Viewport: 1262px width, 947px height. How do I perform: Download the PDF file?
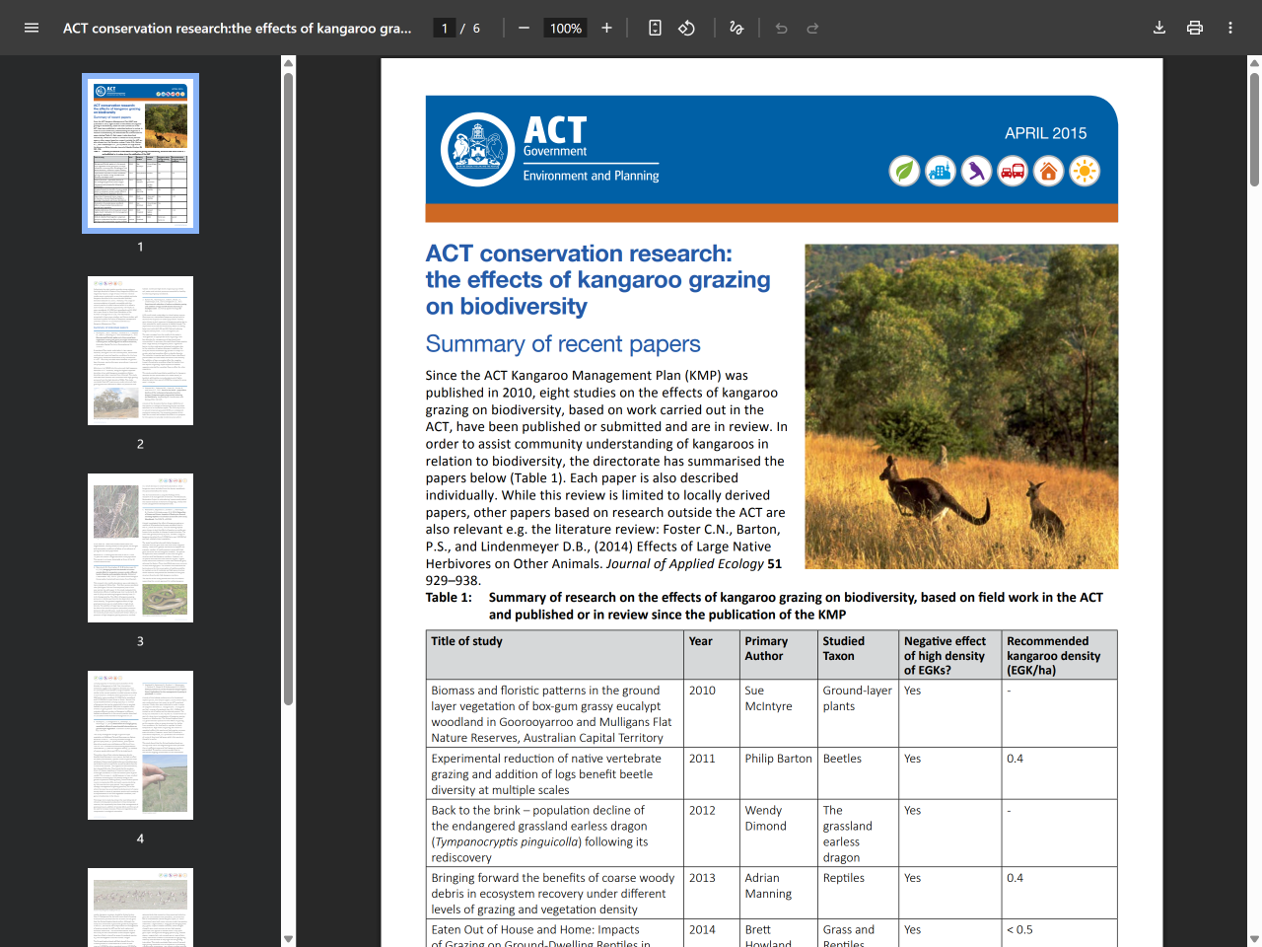click(x=1159, y=28)
